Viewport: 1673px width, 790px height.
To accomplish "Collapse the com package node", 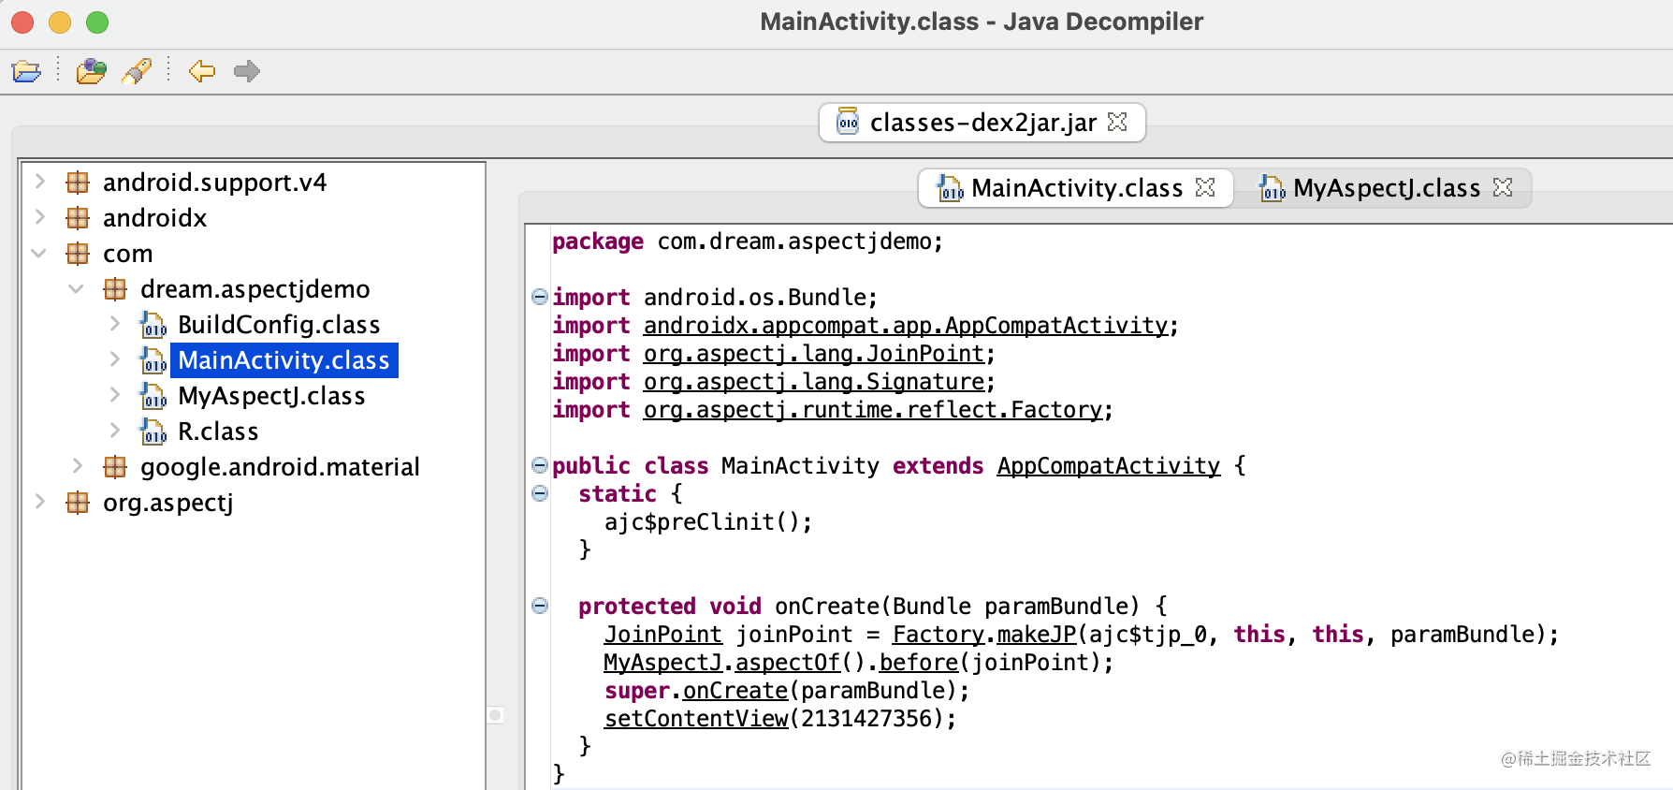I will 39,254.
